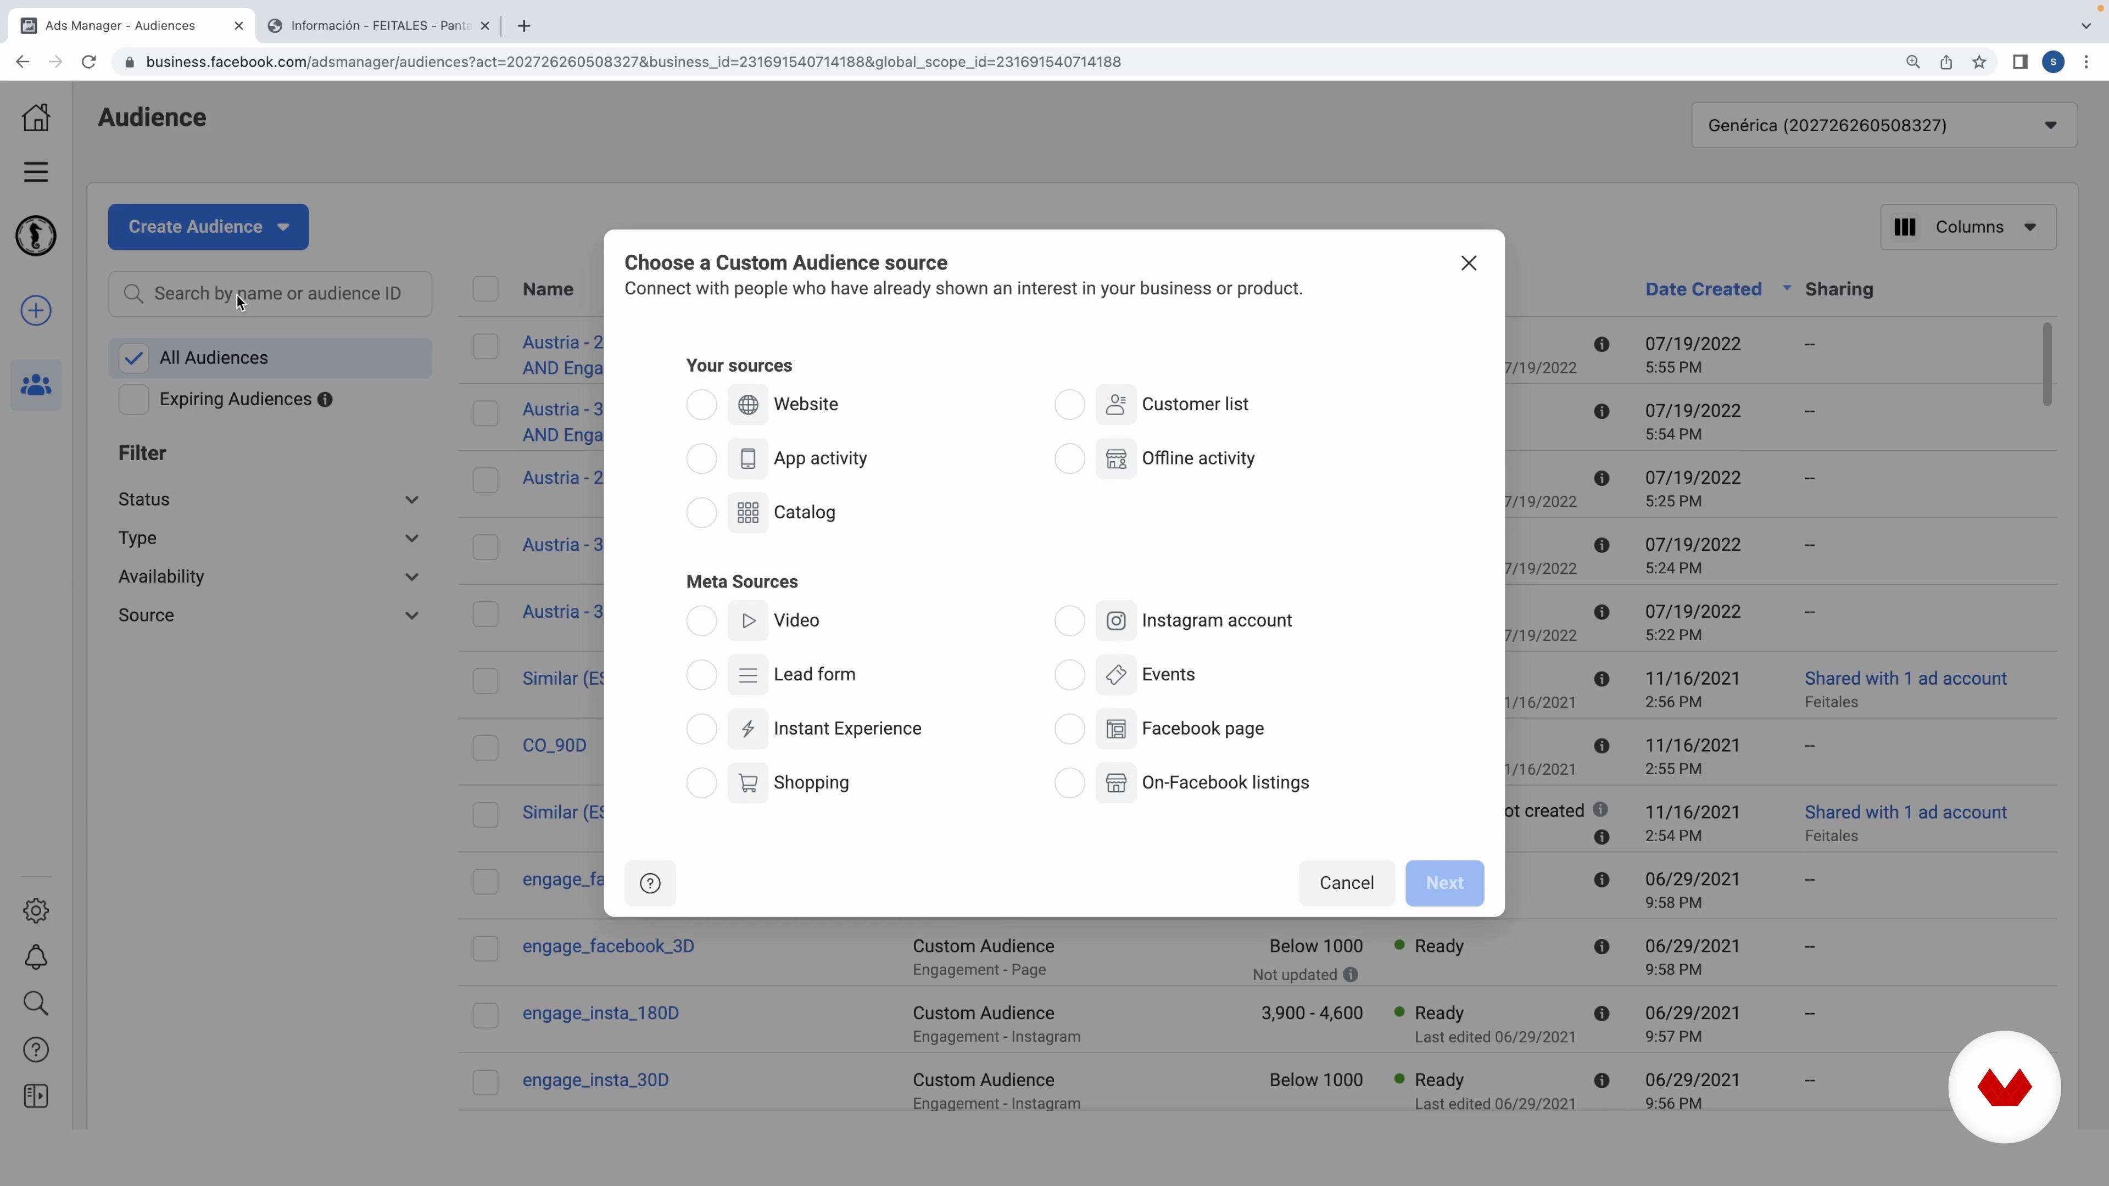Click the info icon next to Expiring Audiences
Viewport: 2109px width, 1186px height.
click(325, 399)
